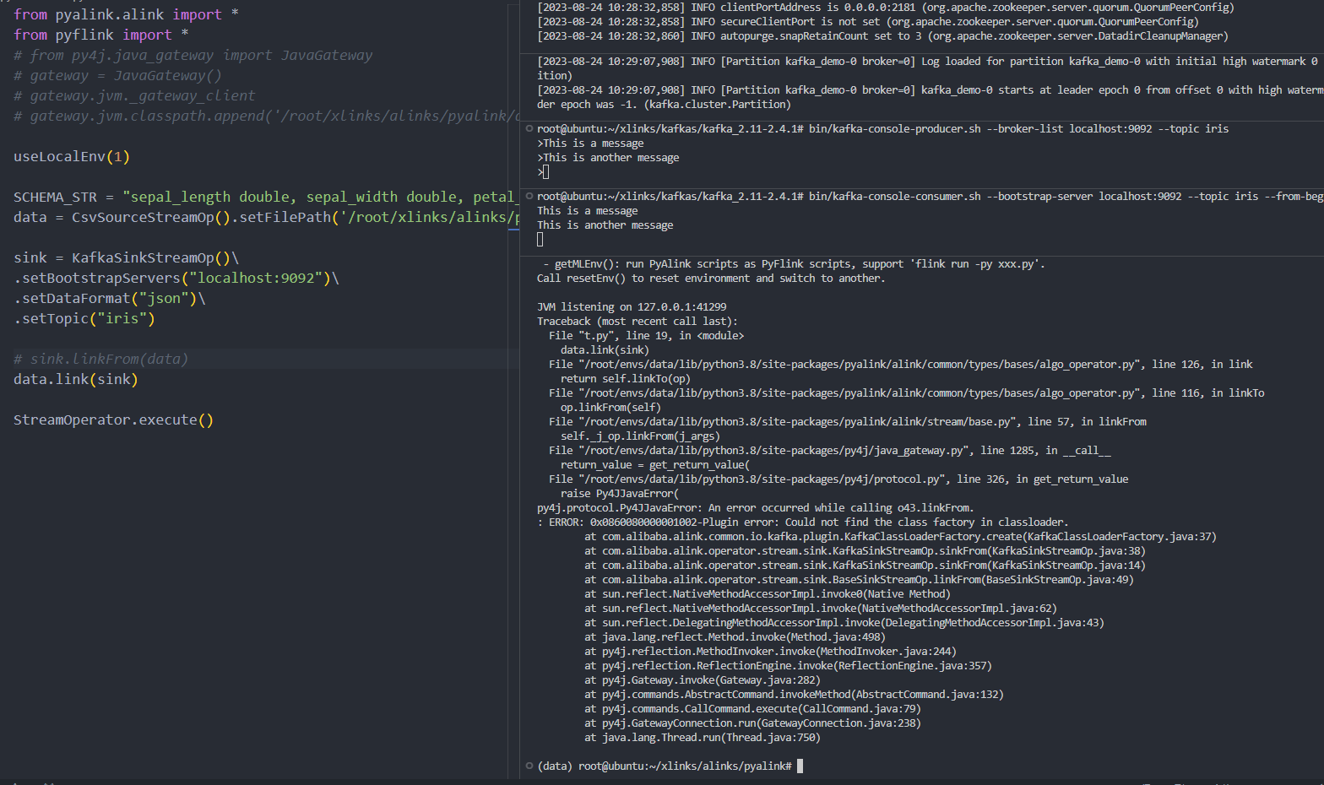The image size is (1324, 785).
Task: Click the 'autopurge.snapRetainCount set to 3' log line
Action: pyautogui.click(x=882, y=36)
